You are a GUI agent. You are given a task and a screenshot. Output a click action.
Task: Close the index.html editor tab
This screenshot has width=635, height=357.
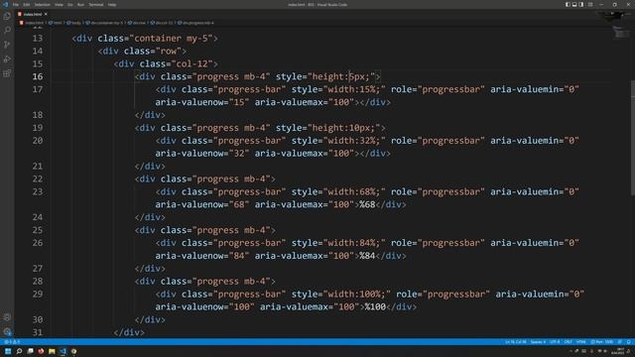click(46, 14)
